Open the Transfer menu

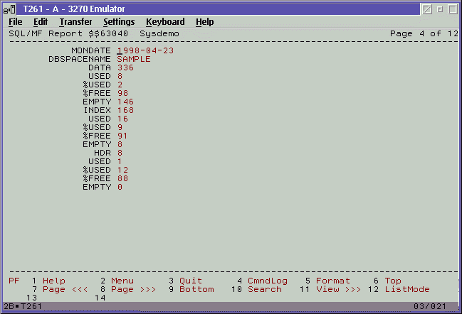pos(75,22)
